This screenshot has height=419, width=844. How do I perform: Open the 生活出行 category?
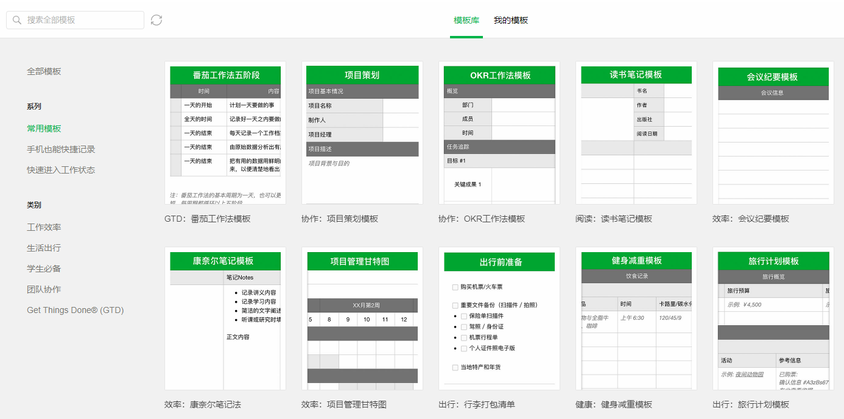click(x=43, y=249)
